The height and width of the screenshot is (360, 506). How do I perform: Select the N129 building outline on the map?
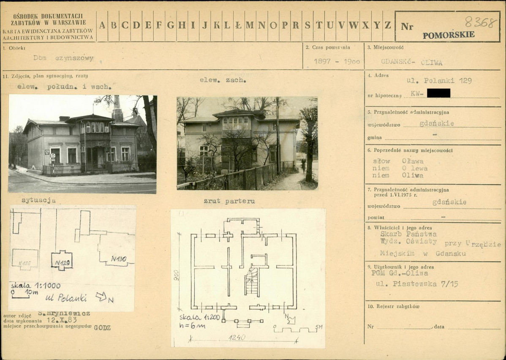click(62, 260)
